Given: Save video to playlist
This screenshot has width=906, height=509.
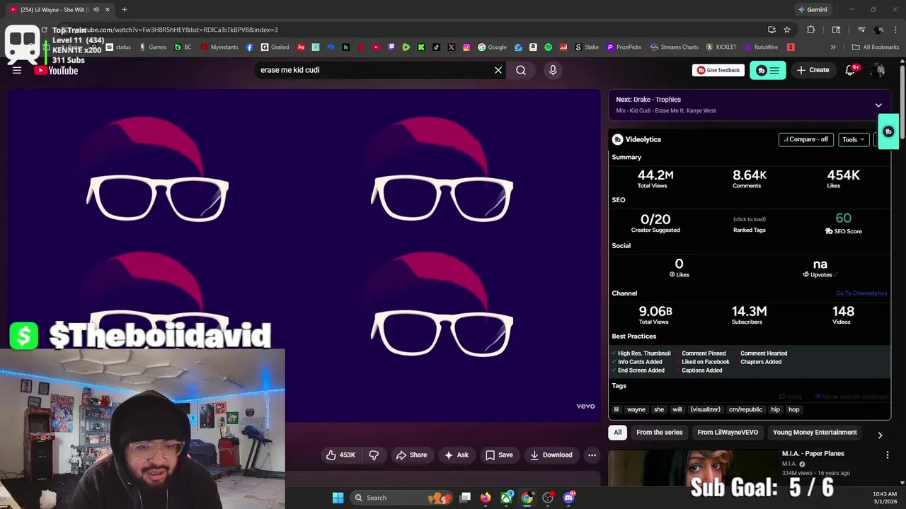Looking at the screenshot, I should tap(499, 455).
